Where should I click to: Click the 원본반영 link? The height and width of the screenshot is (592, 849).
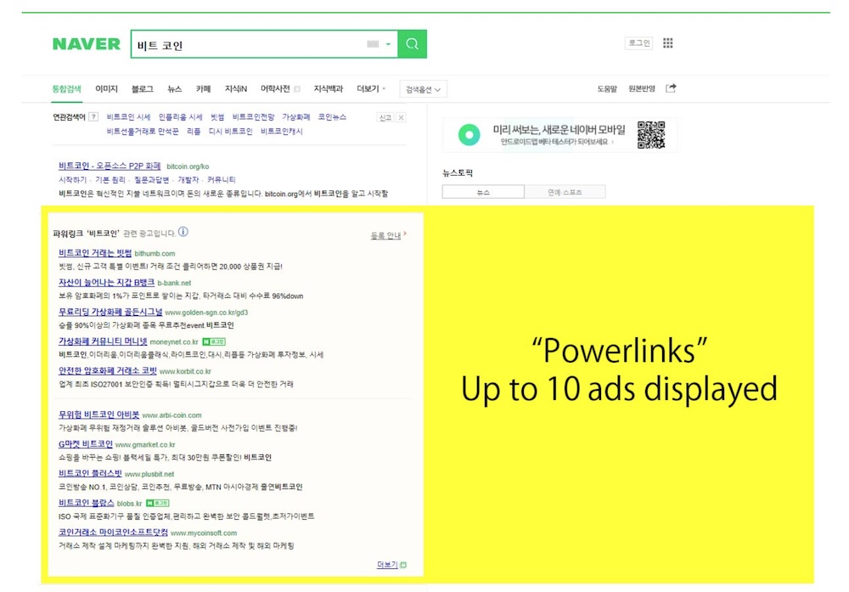(642, 89)
